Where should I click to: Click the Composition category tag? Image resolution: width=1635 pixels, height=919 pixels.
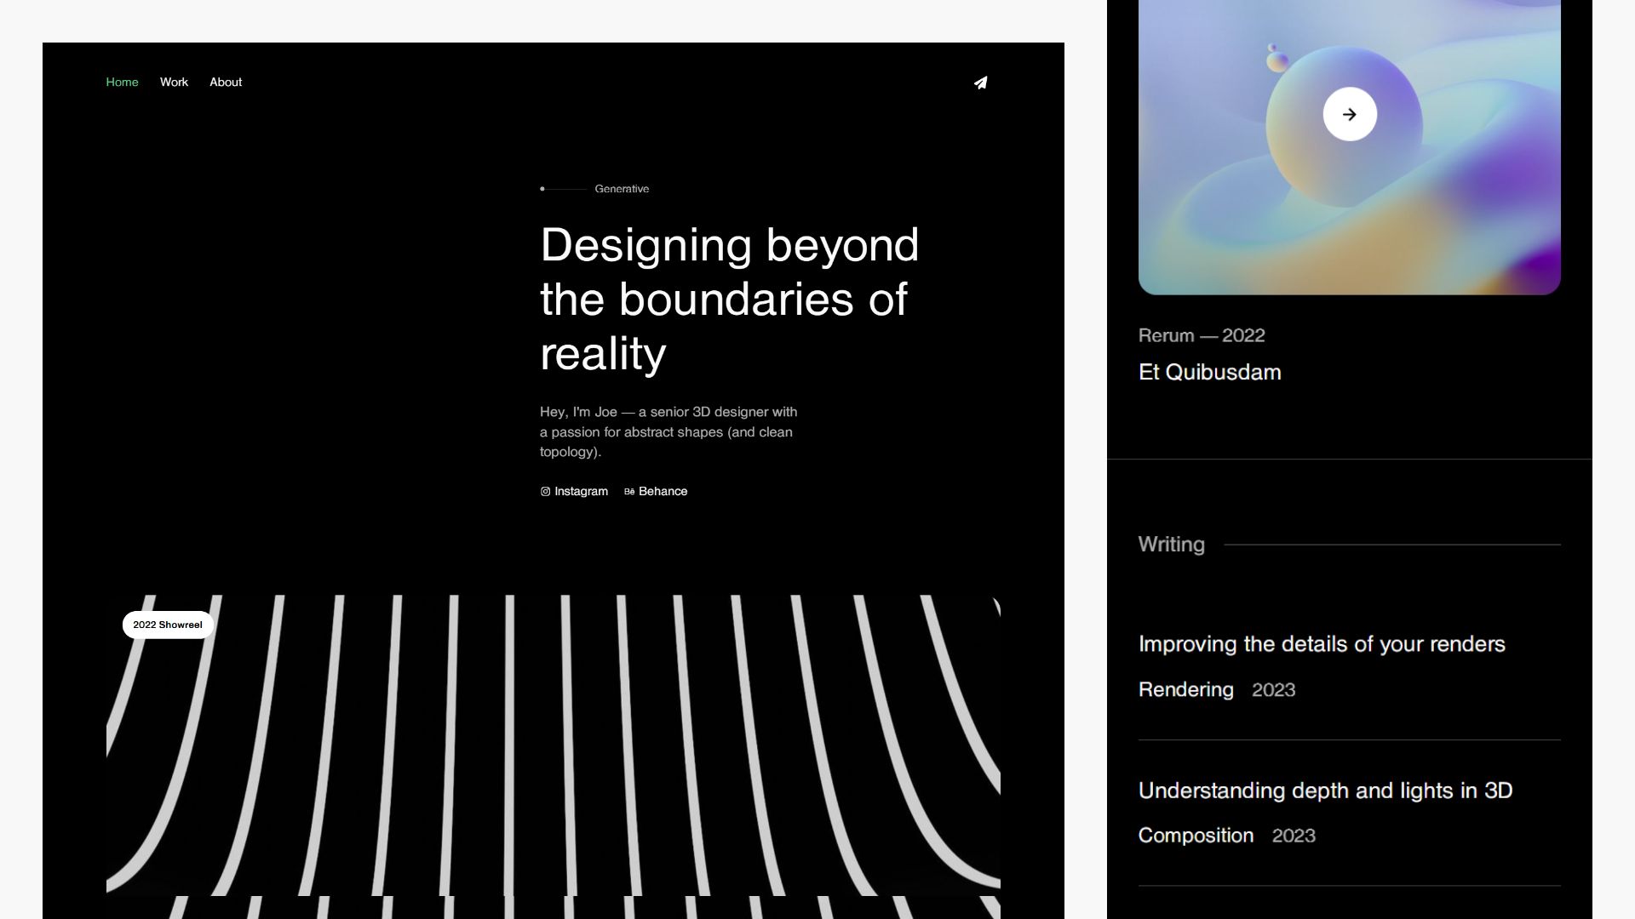click(x=1196, y=835)
